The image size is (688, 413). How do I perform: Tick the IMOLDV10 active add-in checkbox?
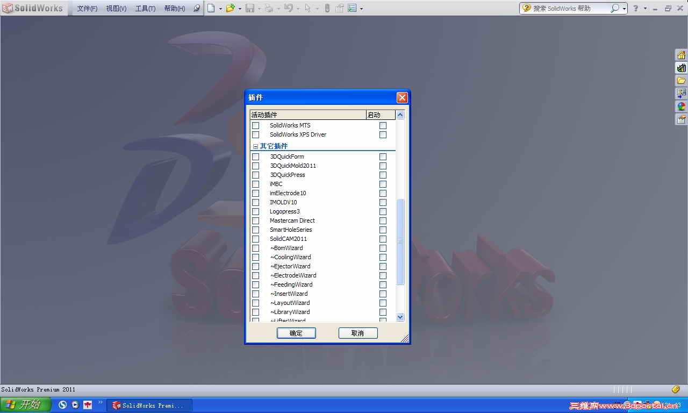(255, 202)
